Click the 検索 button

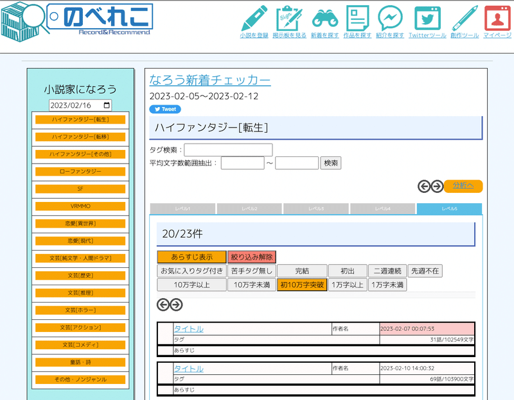pyautogui.click(x=331, y=163)
